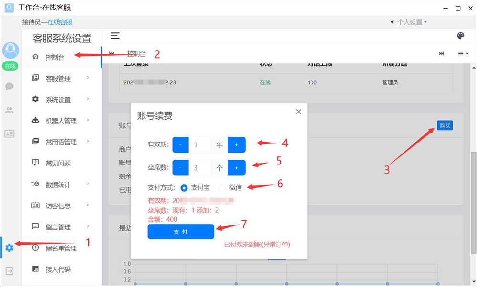
Task: Open the 个人设置 dropdown
Action: [x=409, y=22]
